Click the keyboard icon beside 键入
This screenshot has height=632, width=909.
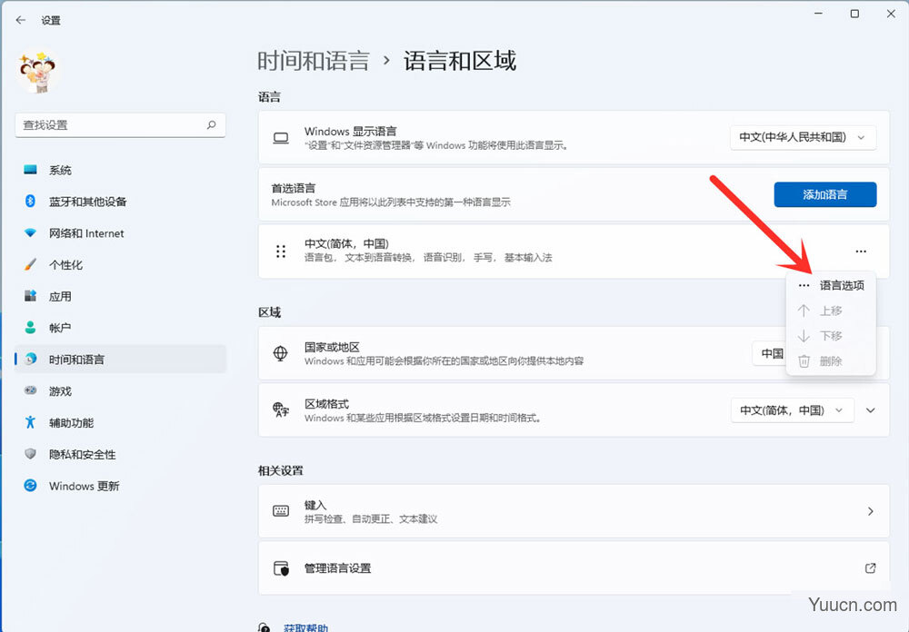[x=281, y=511]
